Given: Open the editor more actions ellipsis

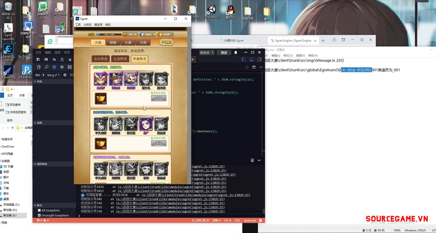Looking at the screenshot, I should click(x=261, y=67).
